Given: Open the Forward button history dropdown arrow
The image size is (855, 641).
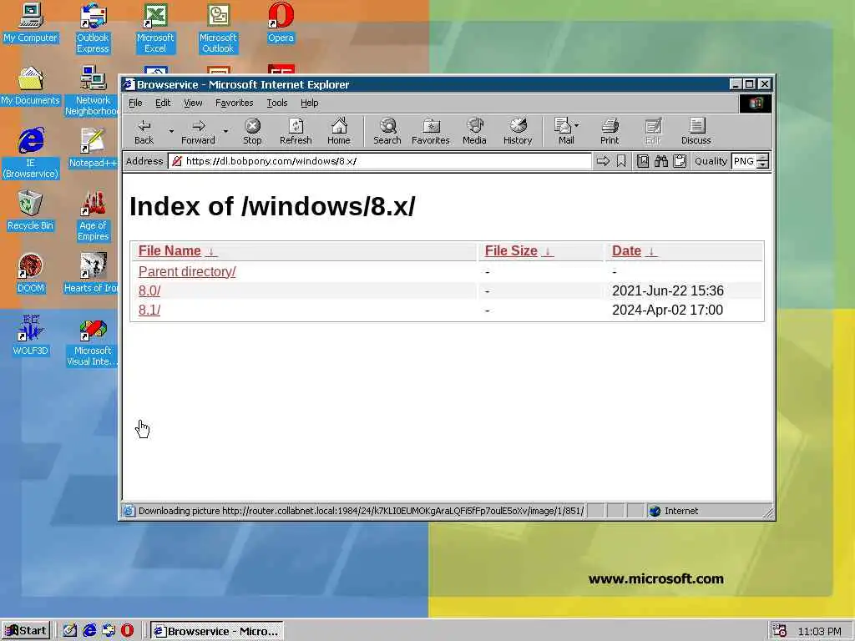Looking at the screenshot, I should point(225,131).
